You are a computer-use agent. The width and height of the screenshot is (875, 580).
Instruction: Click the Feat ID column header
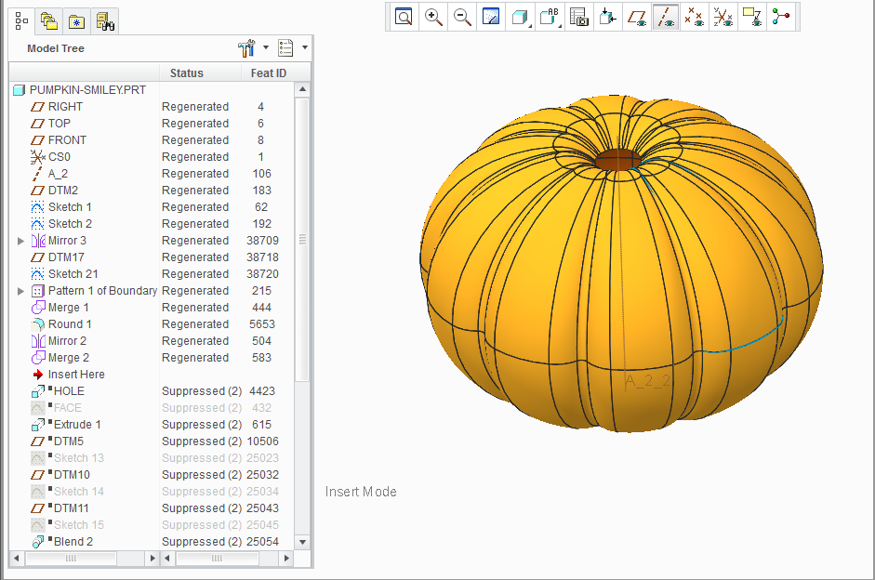coord(269,73)
